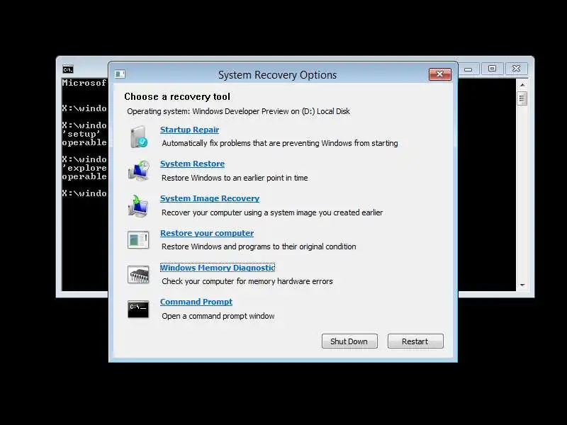Open System Image Recovery link
567x425 pixels.
pyautogui.click(x=210, y=198)
